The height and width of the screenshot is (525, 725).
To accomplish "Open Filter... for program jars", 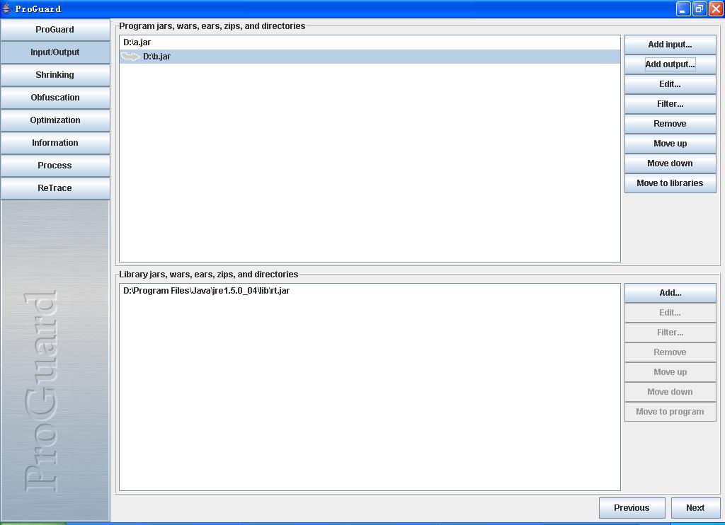I will pos(670,104).
